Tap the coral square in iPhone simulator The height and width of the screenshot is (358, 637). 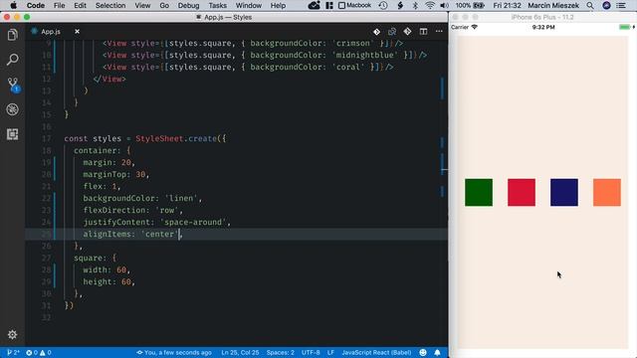point(607,192)
